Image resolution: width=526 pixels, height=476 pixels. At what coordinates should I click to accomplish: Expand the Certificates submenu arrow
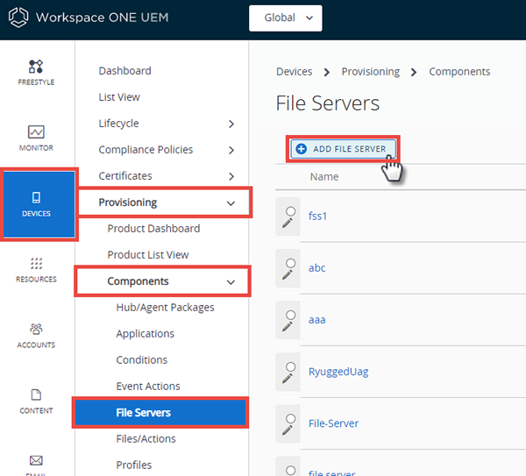tap(231, 176)
